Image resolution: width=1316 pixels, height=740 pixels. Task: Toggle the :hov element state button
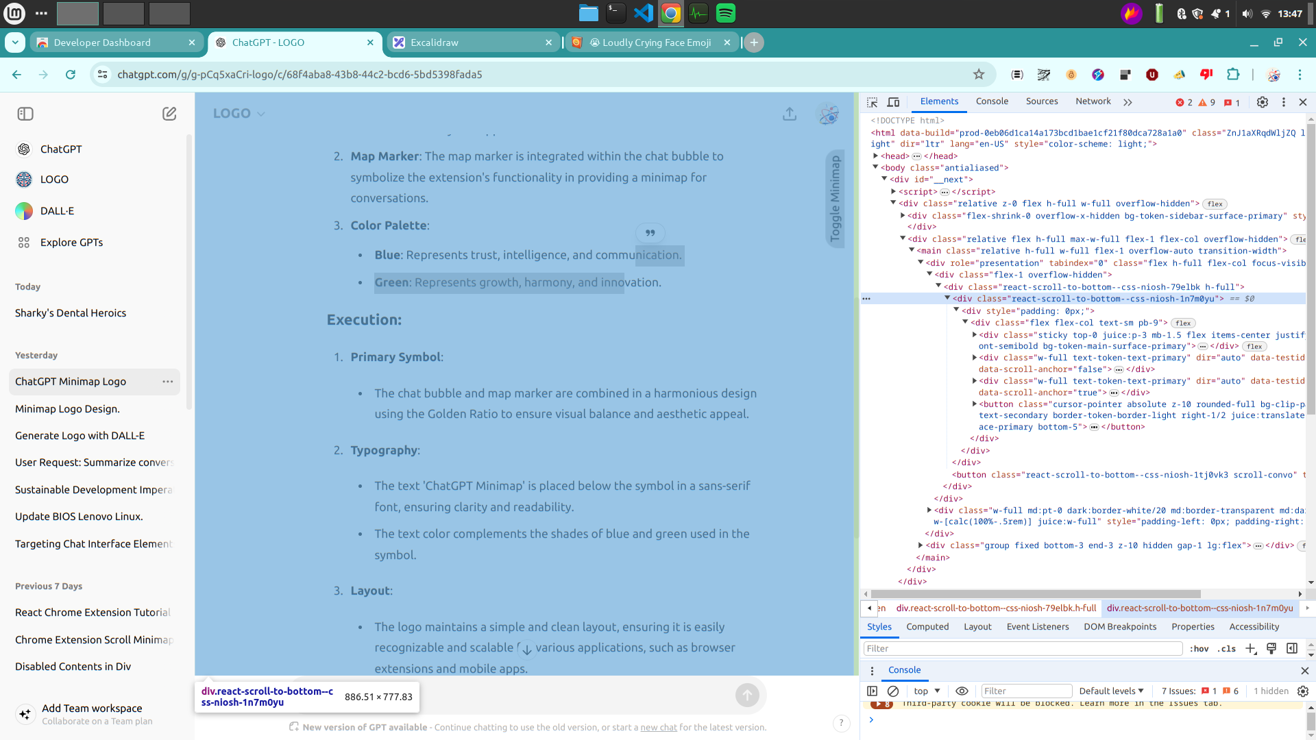(x=1199, y=649)
